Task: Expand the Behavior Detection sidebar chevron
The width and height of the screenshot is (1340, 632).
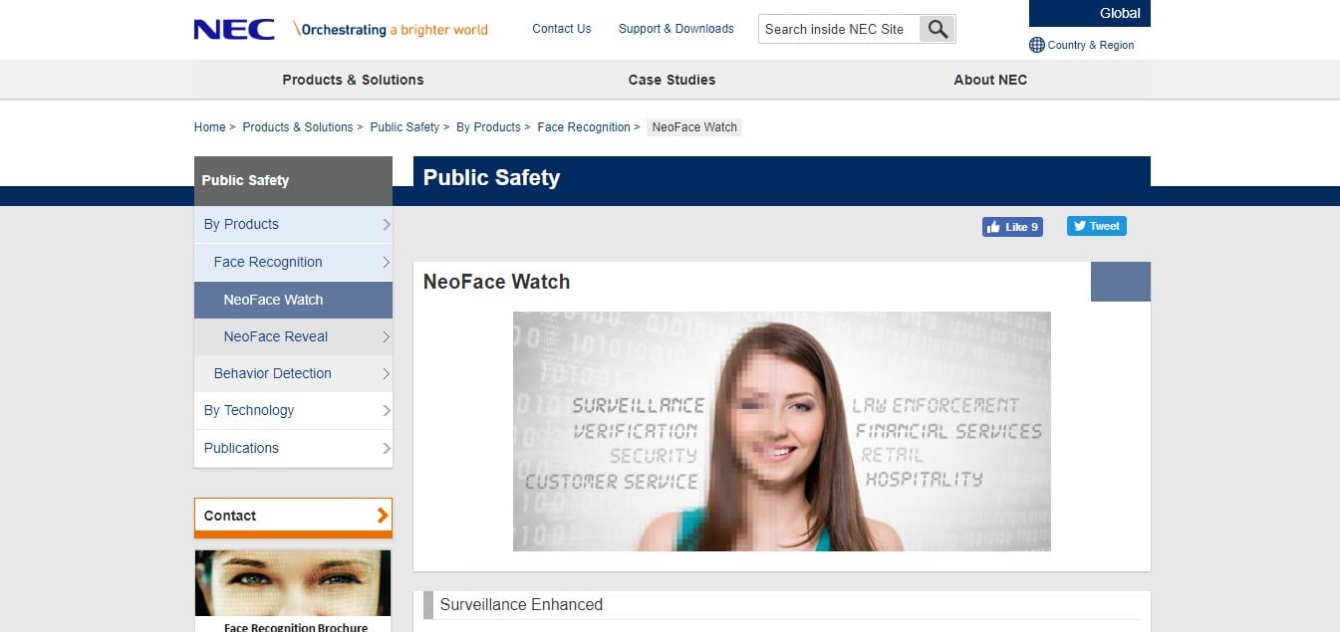Action: pos(387,374)
